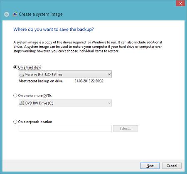Click the On a hard disk label text
Screen dimensions: 187x174
pos(29,67)
